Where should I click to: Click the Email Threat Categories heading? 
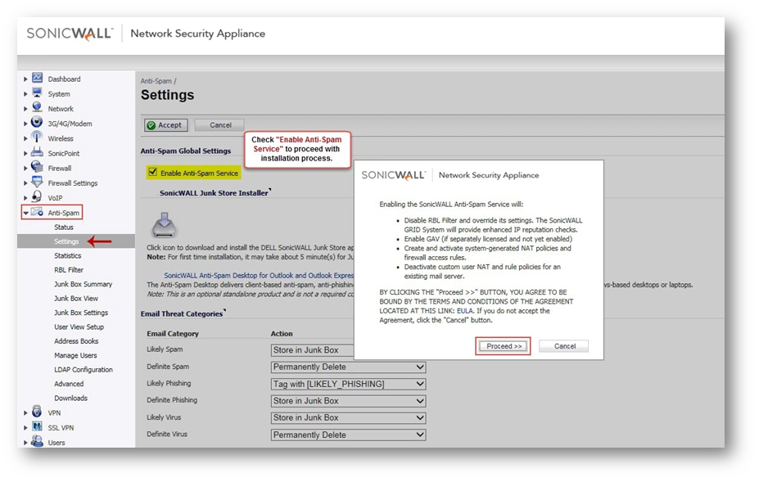pos(182,313)
